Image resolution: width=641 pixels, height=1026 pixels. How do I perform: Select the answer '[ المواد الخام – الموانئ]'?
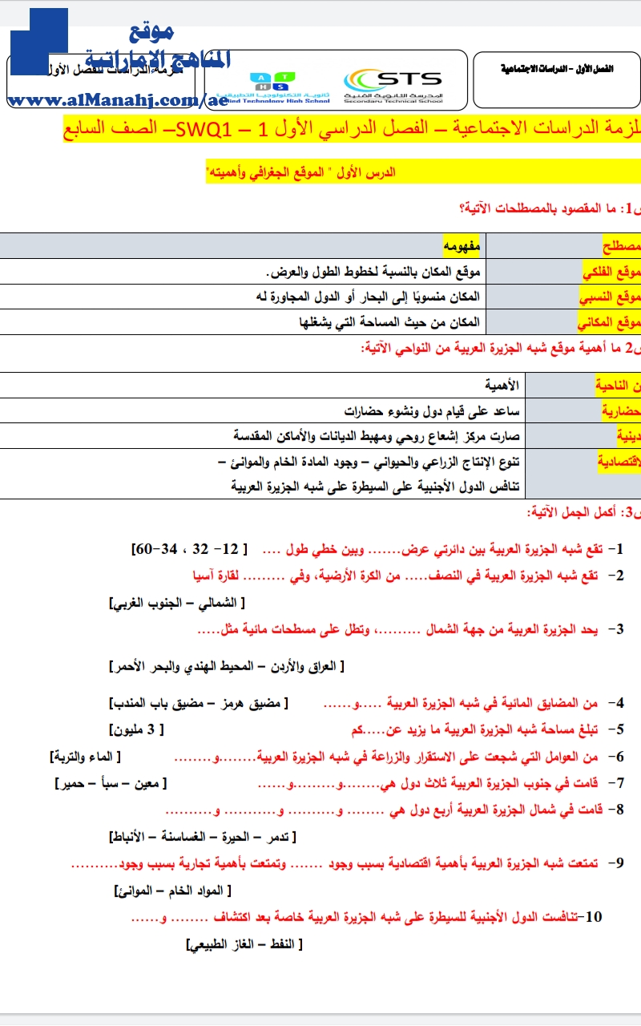tap(173, 891)
